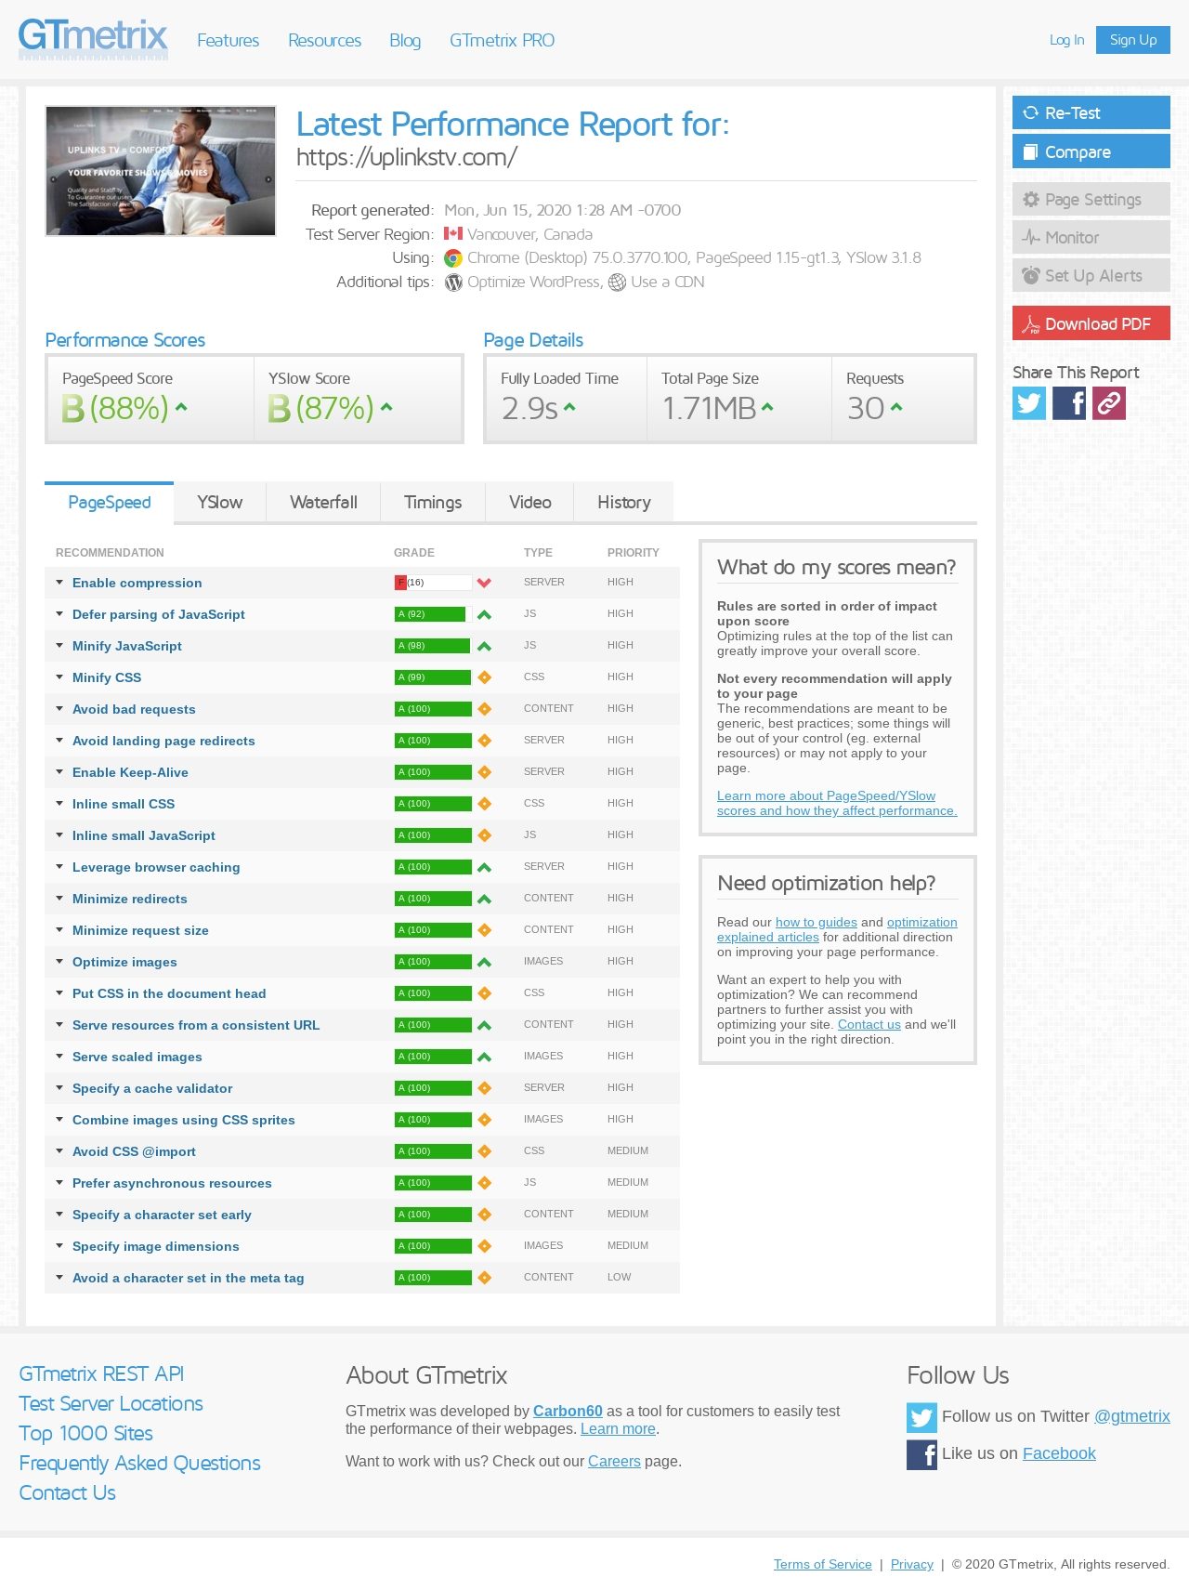Click red down arrow on Enable compression row
The width and height of the screenshot is (1189, 1590).
(x=484, y=583)
